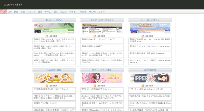This screenshot has width=204, height=111.
Task: Open RSS feed icon for 痛いニュース
Action: coord(47,36)
